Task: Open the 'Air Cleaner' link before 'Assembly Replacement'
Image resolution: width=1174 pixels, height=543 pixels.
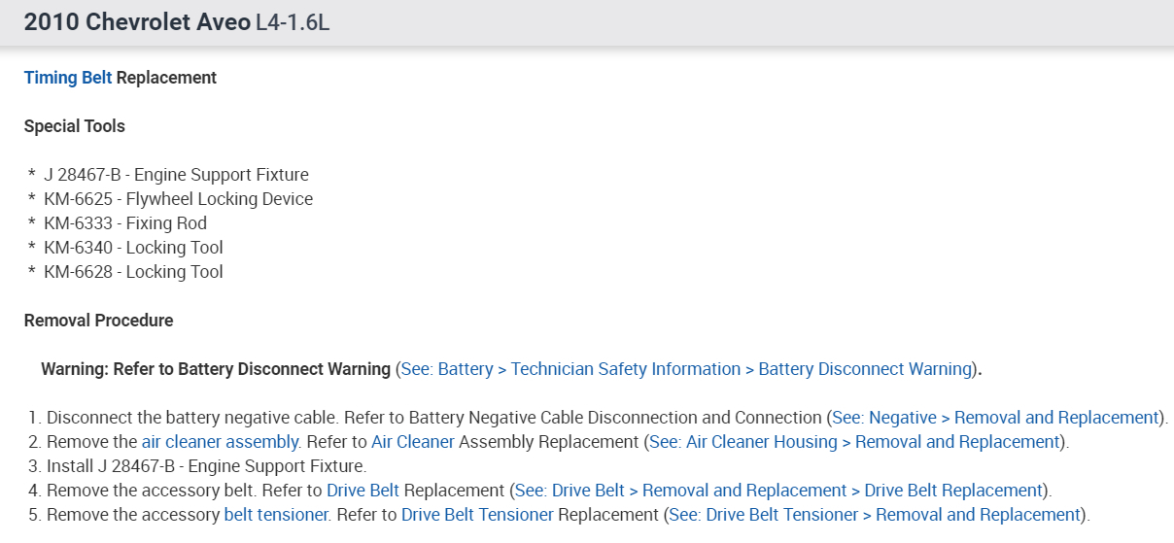Action: pos(413,442)
